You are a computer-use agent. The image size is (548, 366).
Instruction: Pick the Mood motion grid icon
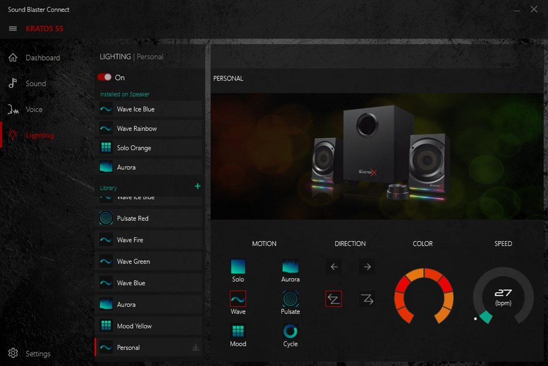[238, 331]
